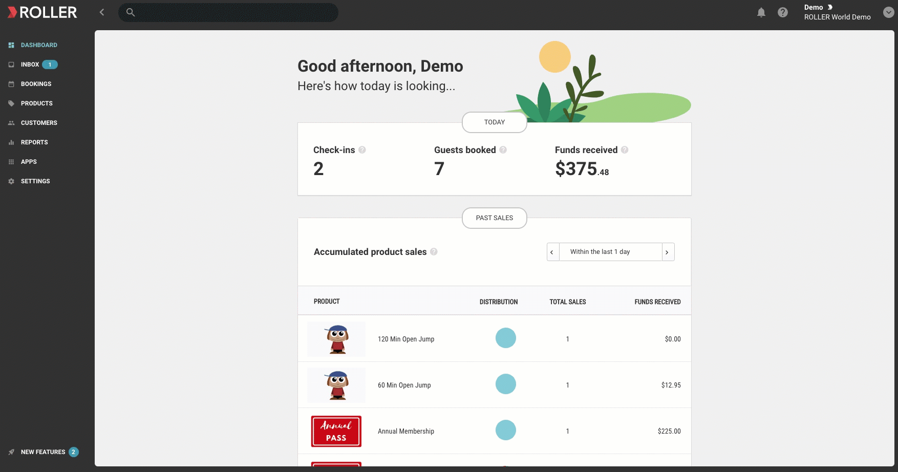
Task: Open Products menu item
Action: coord(37,103)
